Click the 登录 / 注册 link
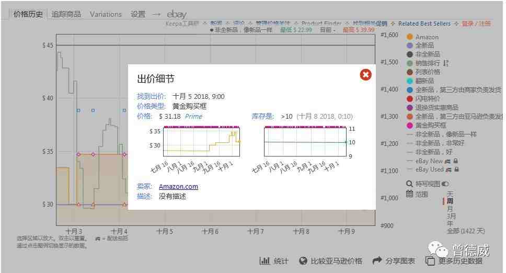506x273 pixels. tap(476, 24)
